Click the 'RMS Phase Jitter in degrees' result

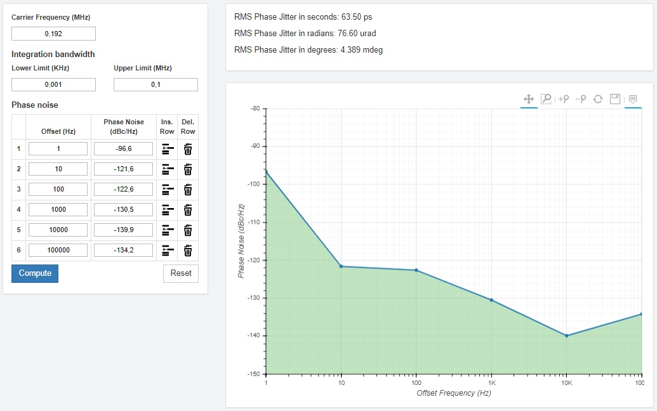[309, 50]
